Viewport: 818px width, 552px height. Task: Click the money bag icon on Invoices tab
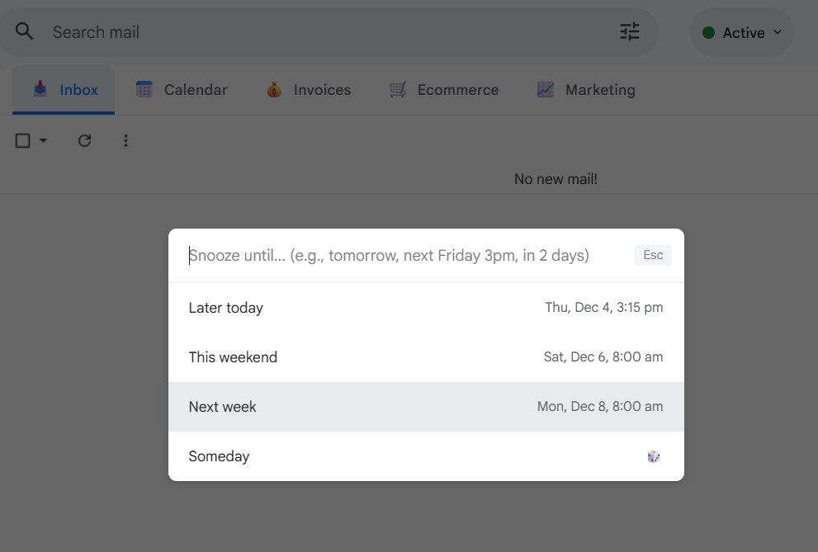(273, 88)
